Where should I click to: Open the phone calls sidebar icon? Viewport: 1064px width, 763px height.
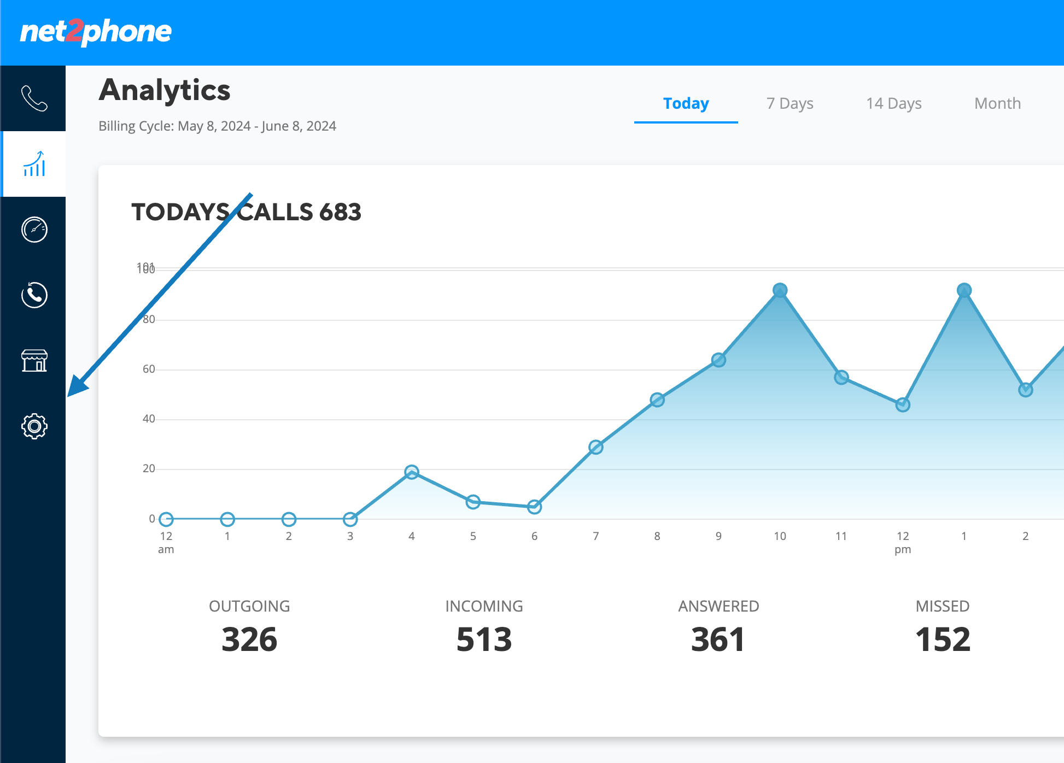34,98
